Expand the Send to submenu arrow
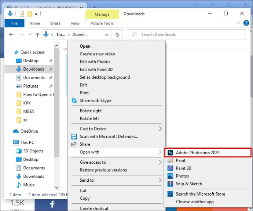 [x=160, y=180]
